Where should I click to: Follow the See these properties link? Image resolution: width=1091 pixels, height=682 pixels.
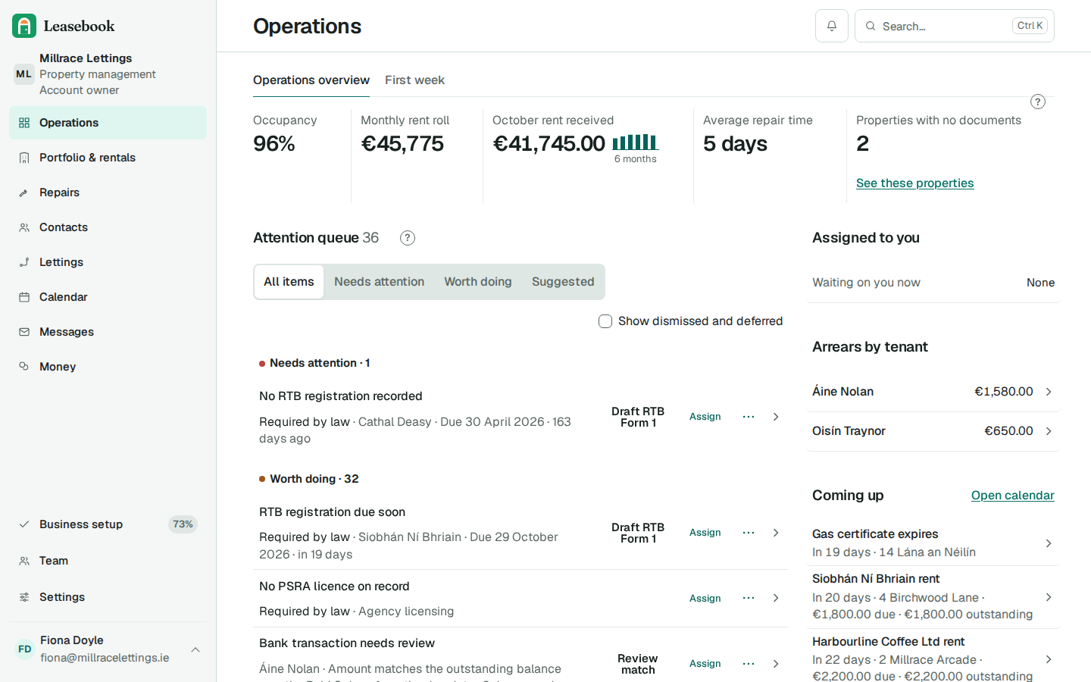(914, 183)
